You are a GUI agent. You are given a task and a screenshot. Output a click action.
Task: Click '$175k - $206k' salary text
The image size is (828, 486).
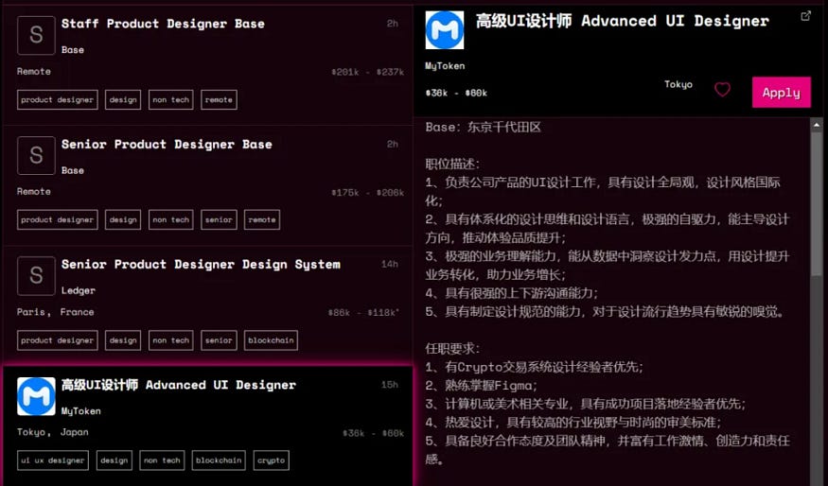pyautogui.click(x=367, y=193)
